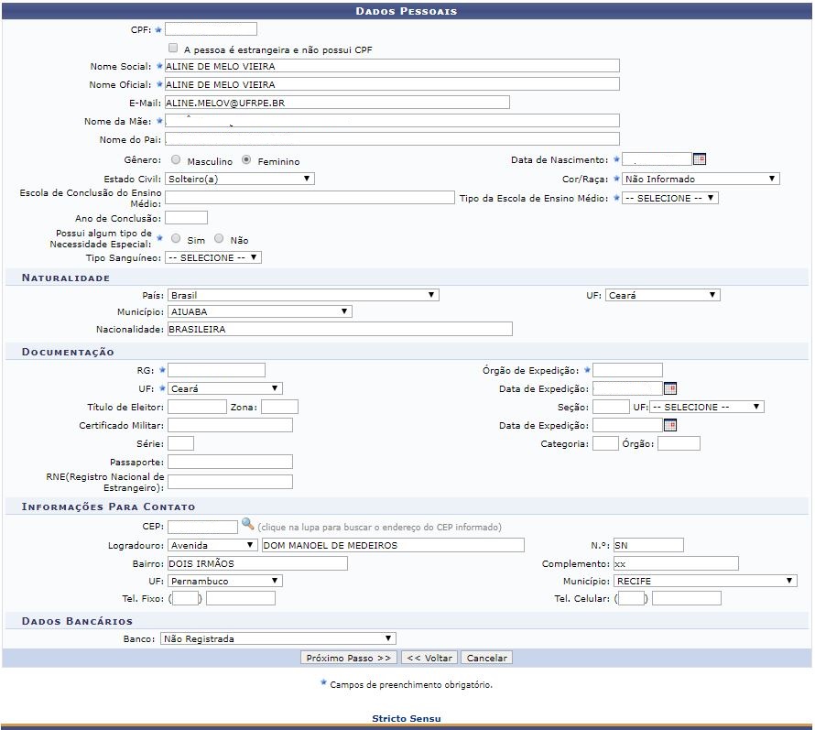Image resolution: width=815 pixels, height=730 pixels.
Task: Open Logradouro type dropdown showing Avenida
Action: point(212,545)
